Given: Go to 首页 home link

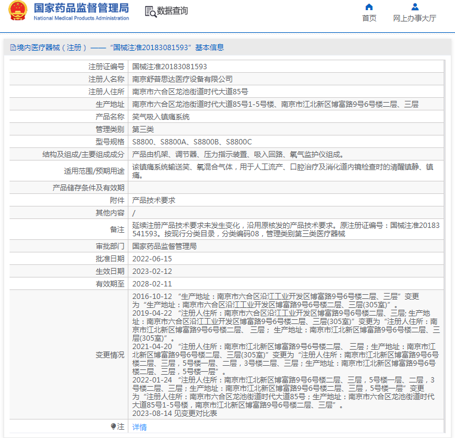Looking at the screenshot, I should 369,18.
